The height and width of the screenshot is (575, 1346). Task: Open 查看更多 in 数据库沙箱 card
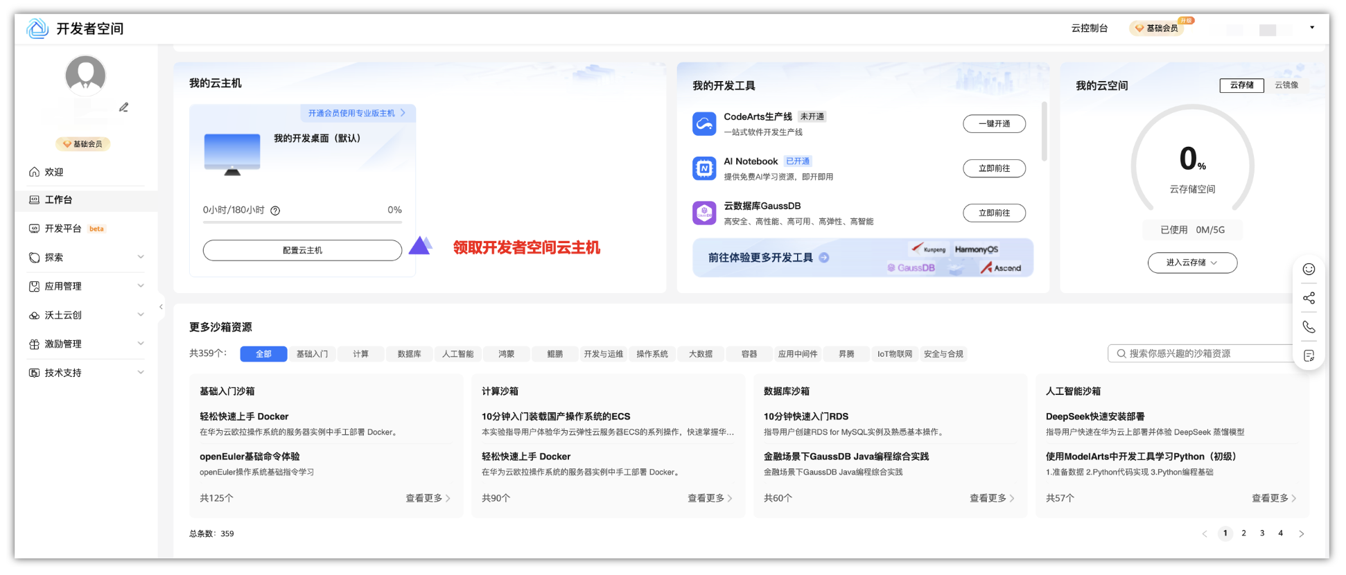tap(992, 498)
